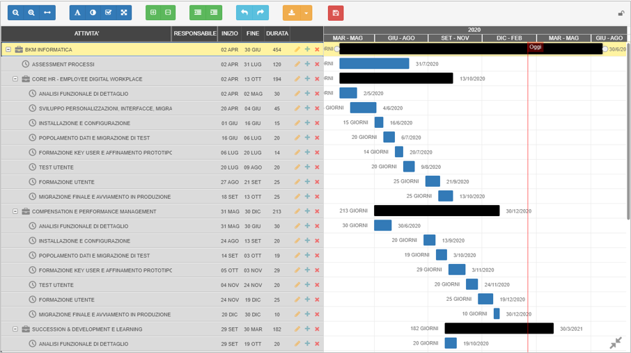Click the green indent button
Screen dimensions: 631x353
(x=214, y=13)
